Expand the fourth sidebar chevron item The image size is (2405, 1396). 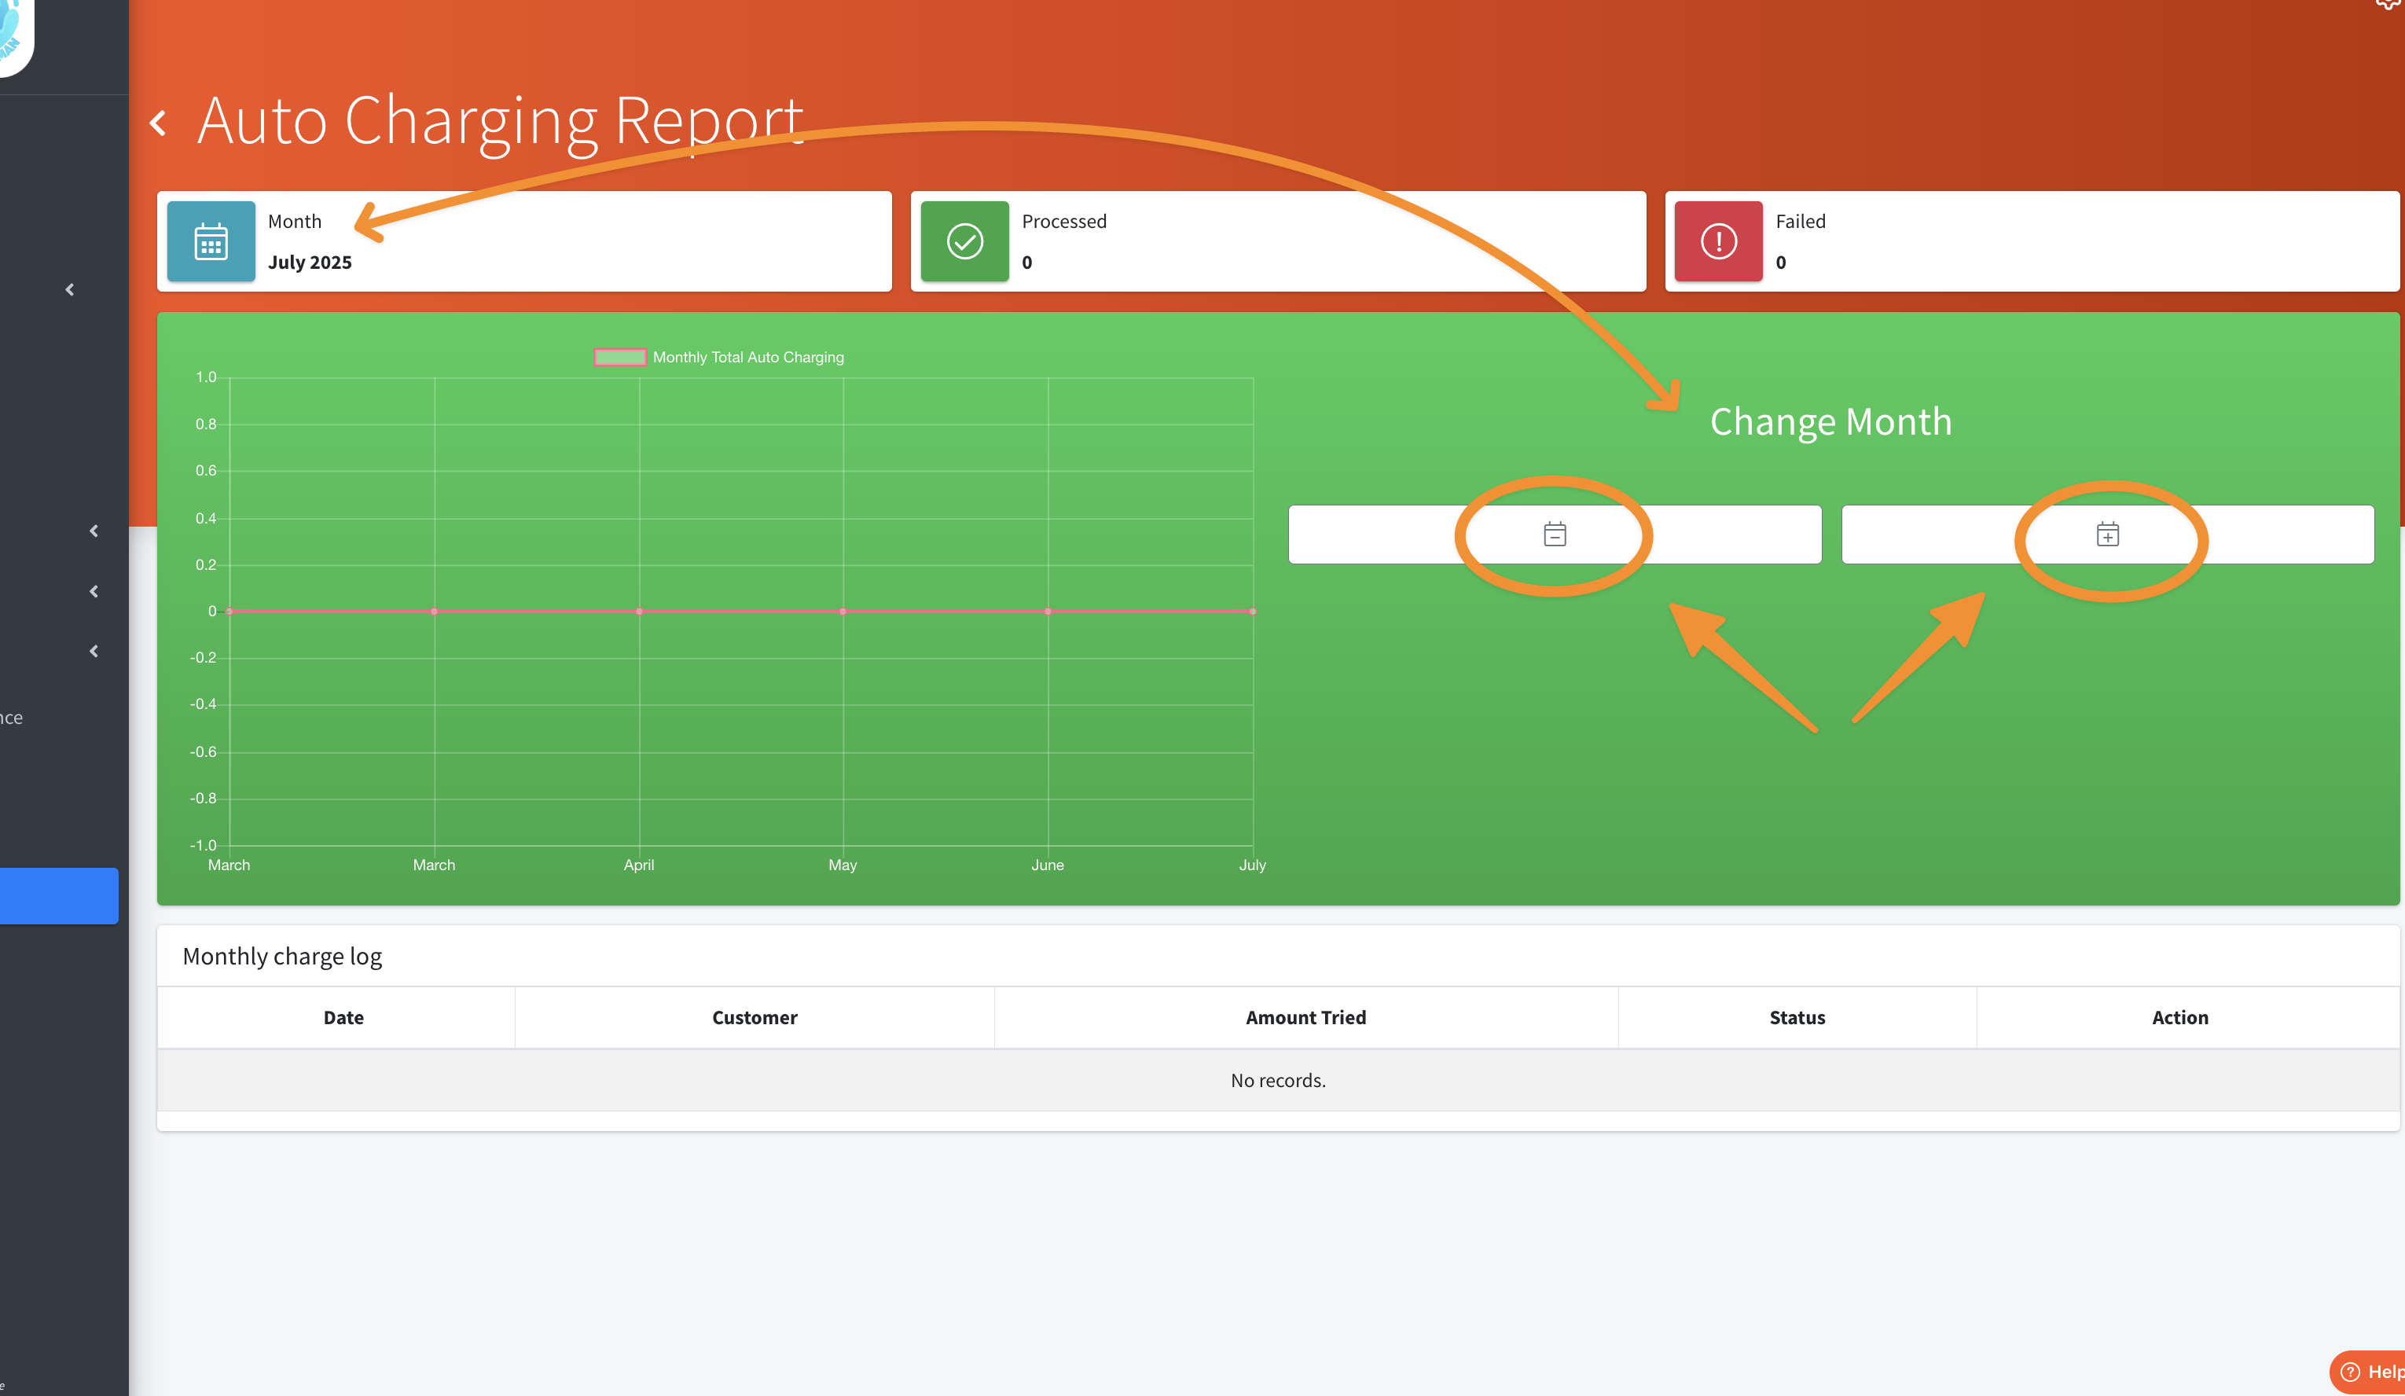tap(94, 651)
